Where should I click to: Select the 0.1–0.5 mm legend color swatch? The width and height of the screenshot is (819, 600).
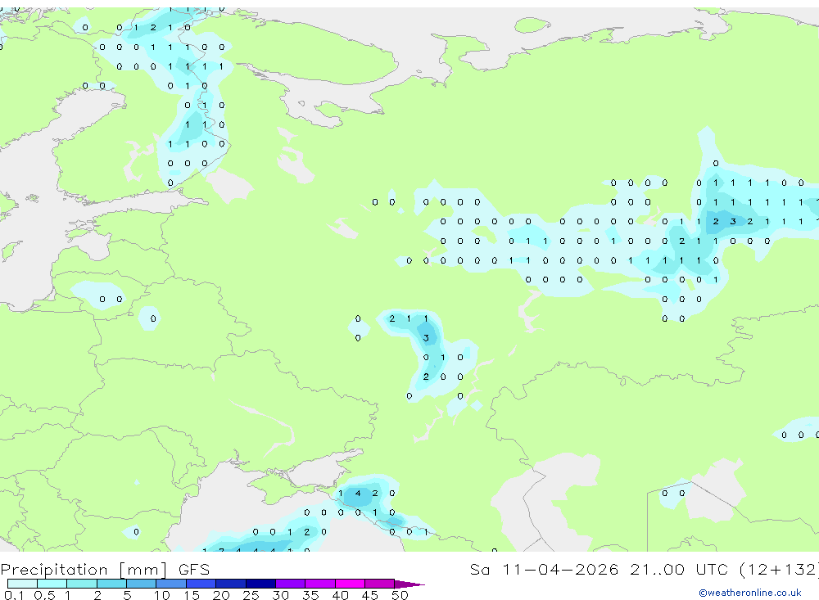pos(22,584)
